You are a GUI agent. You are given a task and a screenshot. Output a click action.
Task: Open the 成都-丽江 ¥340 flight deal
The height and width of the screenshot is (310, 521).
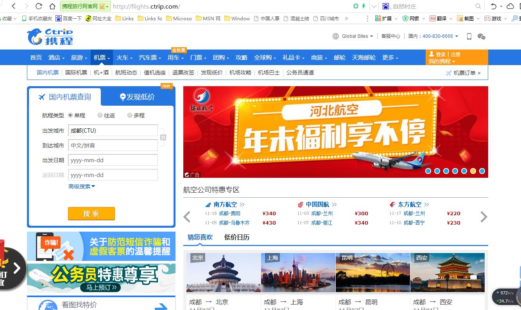(333, 223)
